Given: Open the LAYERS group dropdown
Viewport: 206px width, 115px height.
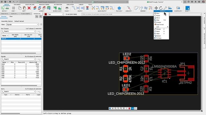Looking at the screenshot, I should 42,11.
